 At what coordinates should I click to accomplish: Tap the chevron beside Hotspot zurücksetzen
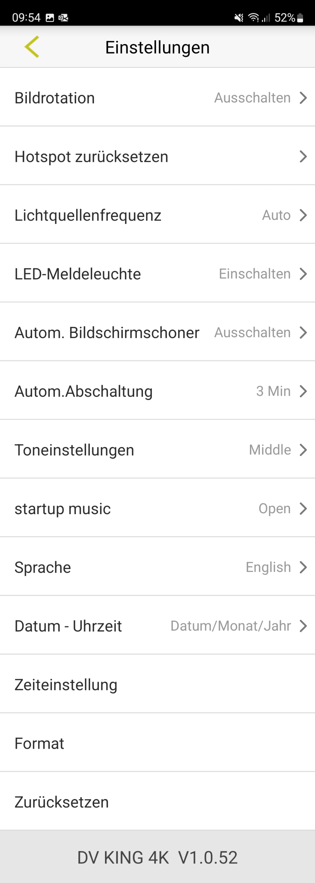303,157
